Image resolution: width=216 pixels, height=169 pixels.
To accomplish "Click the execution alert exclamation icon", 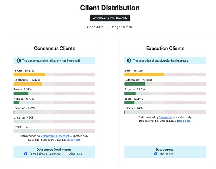I will click(129, 61).
